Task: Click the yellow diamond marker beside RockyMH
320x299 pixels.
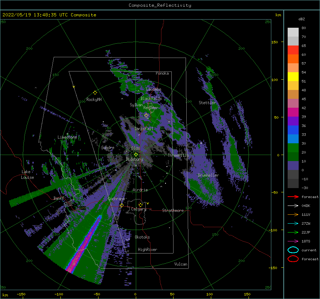Action: tap(95, 93)
